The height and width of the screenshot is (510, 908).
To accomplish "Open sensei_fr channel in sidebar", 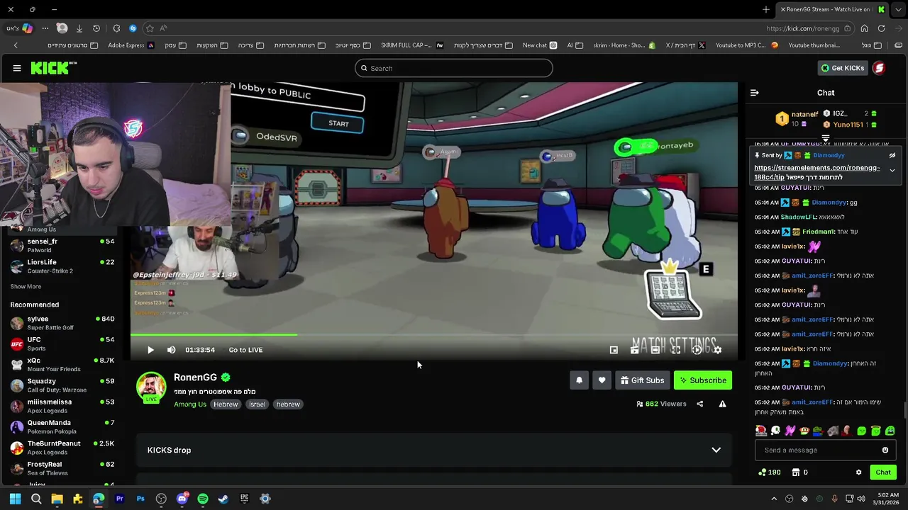I will click(62, 245).
